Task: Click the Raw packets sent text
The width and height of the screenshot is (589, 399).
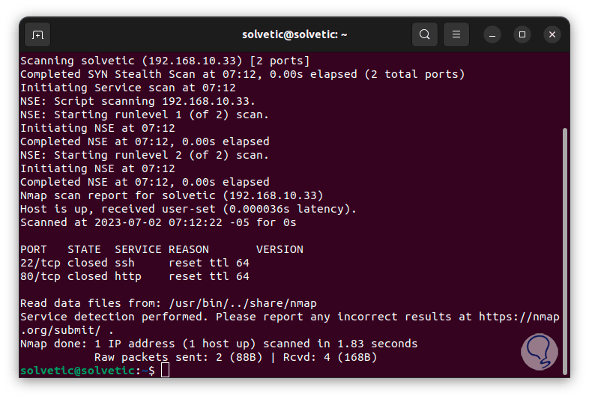Action: [142, 357]
